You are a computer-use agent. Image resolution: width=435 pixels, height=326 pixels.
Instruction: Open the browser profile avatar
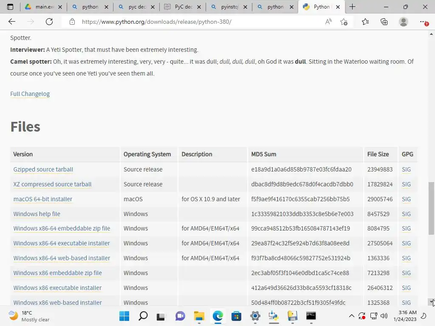404,22
